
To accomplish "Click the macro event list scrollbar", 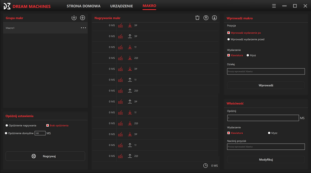I will pos(219,125).
